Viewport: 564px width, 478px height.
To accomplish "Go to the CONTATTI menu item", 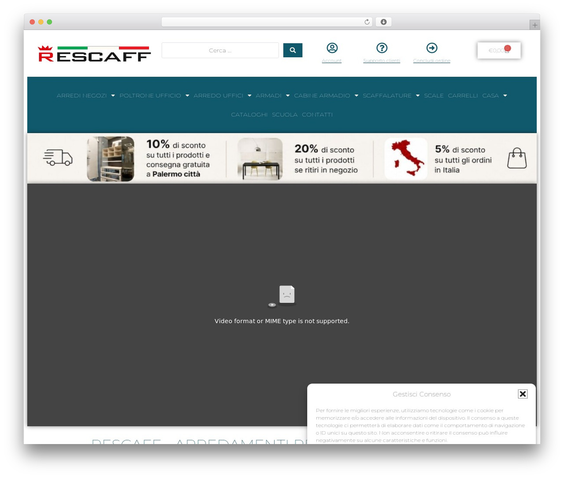I will click(317, 115).
